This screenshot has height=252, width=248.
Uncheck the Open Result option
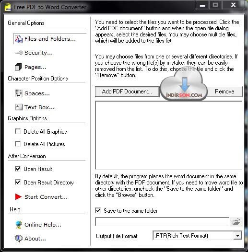[18, 169]
